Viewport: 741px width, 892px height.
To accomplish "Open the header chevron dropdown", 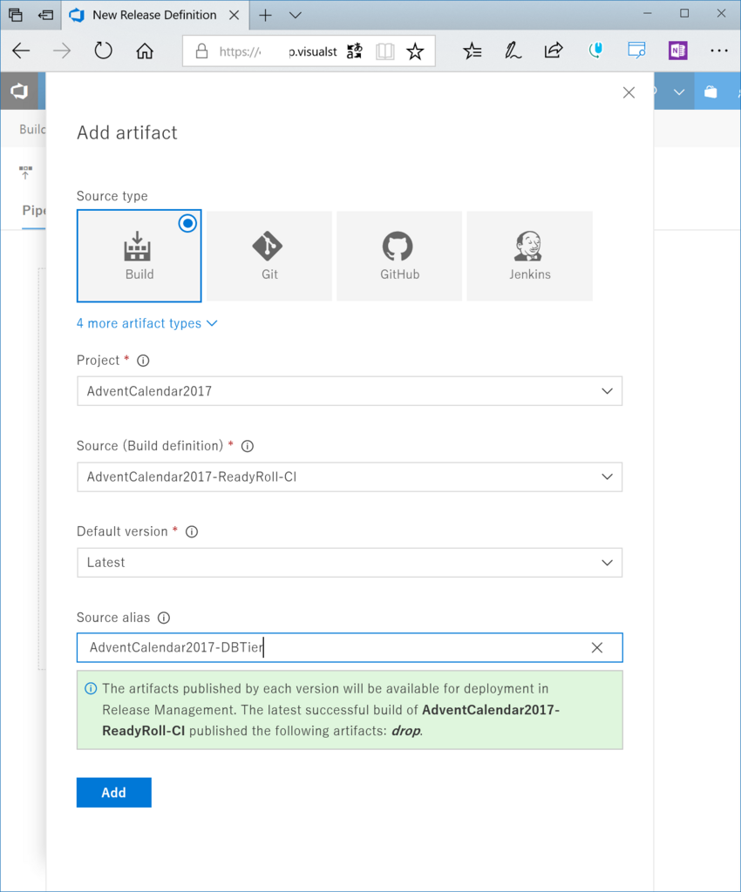I will [679, 91].
